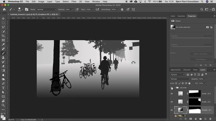Viewport: 216px width, 121px height.
Task: Open the Filter menu
Action: coord(74,1)
